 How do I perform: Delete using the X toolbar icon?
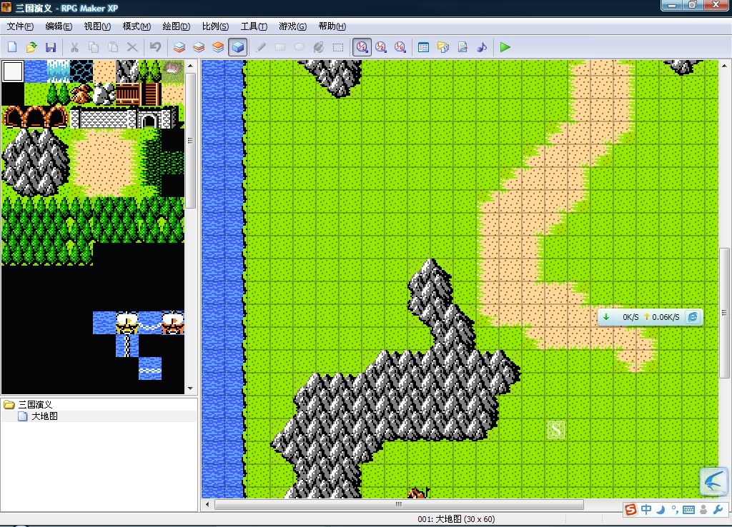click(132, 47)
